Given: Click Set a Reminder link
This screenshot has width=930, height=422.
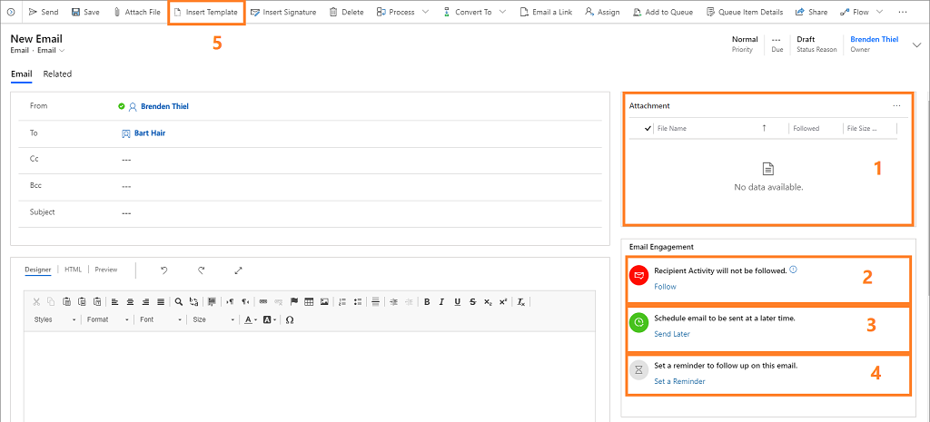Looking at the screenshot, I should tap(679, 381).
